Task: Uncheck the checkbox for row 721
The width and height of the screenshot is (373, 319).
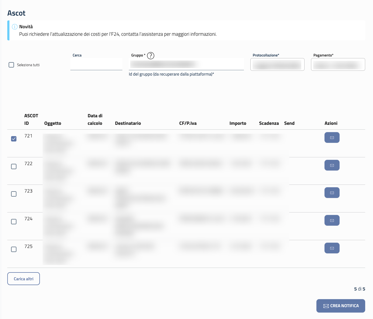Action: [x=14, y=139]
